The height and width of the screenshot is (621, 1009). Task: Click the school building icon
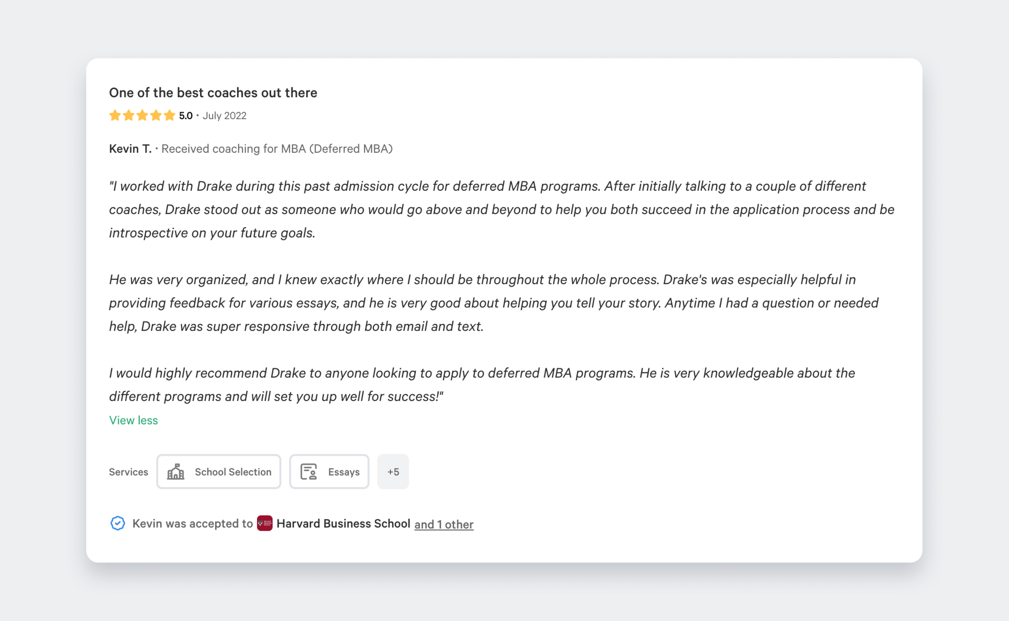pos(176,472)
